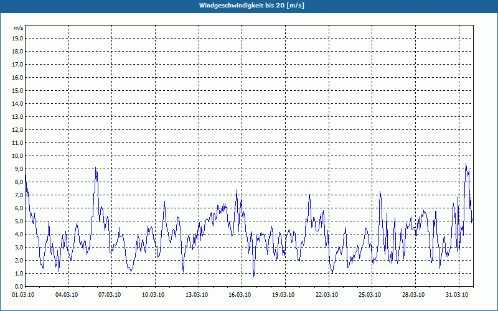498x311 pixels.
Task: Click the y-axis label 18,0
Action: pos(17,52)
